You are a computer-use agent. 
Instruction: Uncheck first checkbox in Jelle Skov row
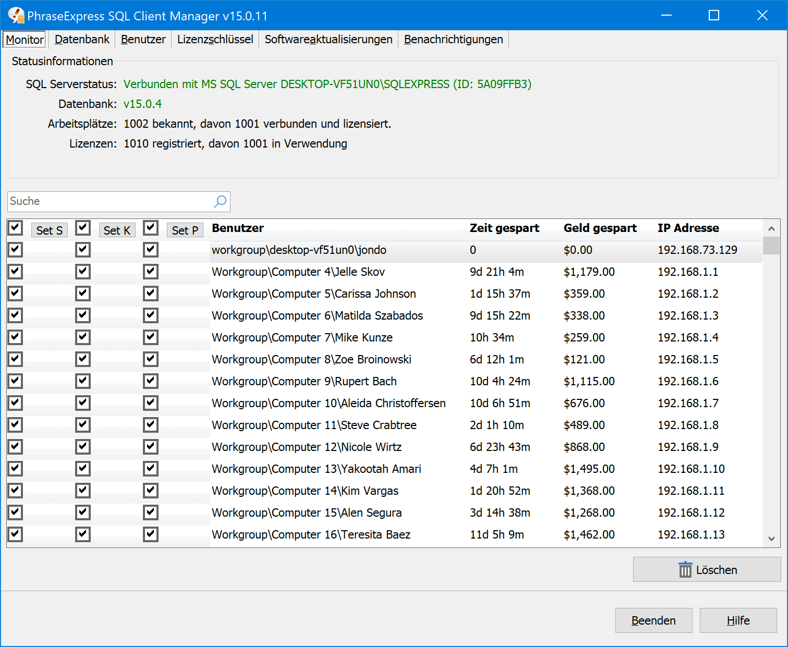click(x=15, y=272)
